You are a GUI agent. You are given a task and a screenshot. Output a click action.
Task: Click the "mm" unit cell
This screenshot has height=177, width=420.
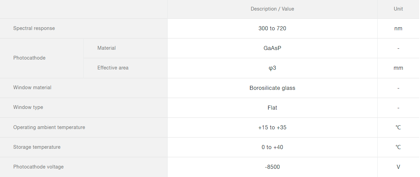(398, 68)
